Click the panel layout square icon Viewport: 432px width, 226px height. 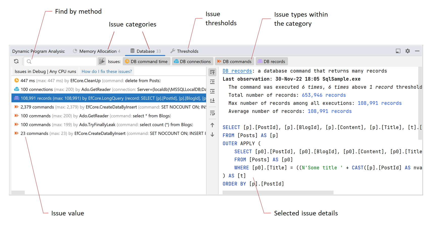(x=398, y=51)
